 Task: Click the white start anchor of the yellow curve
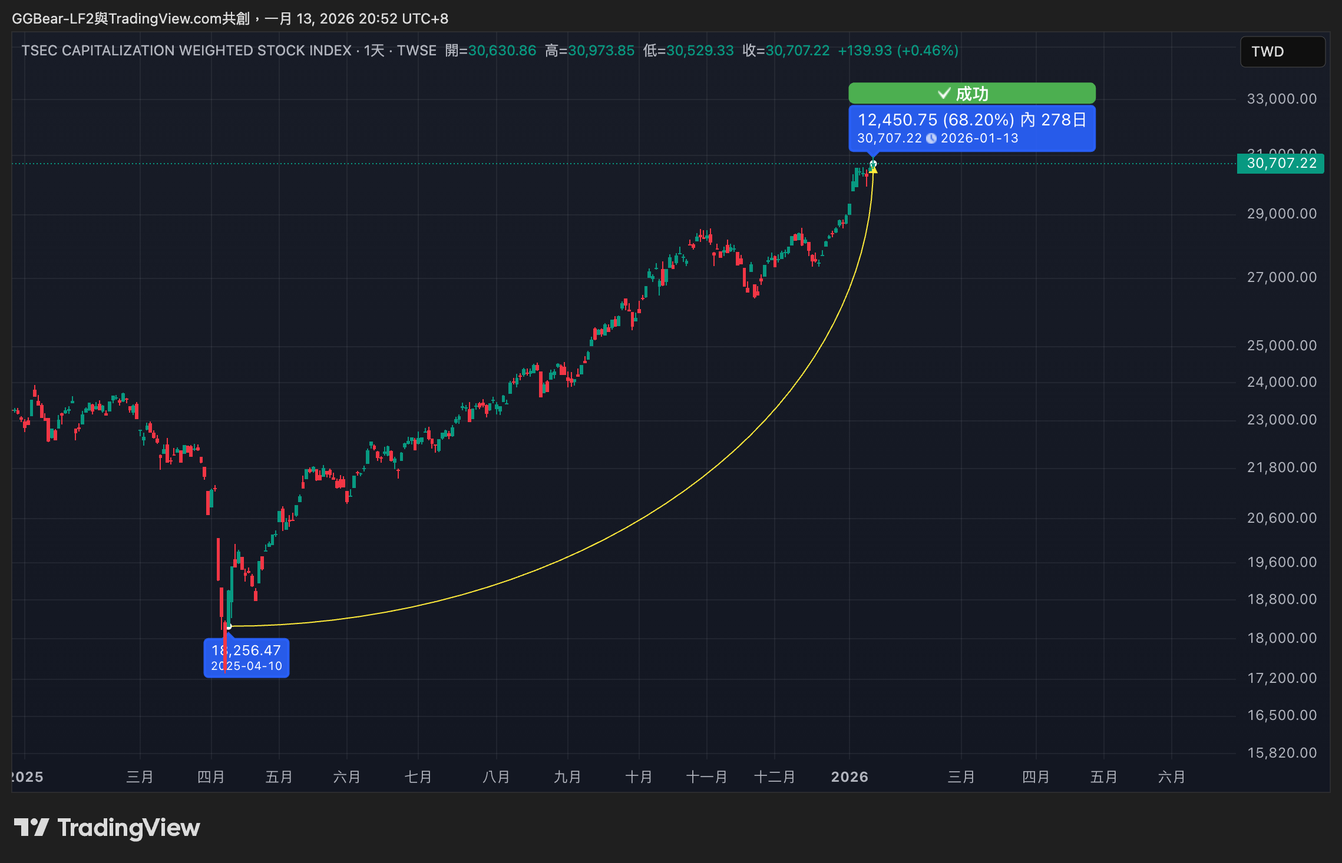click(x=229, y=626)
